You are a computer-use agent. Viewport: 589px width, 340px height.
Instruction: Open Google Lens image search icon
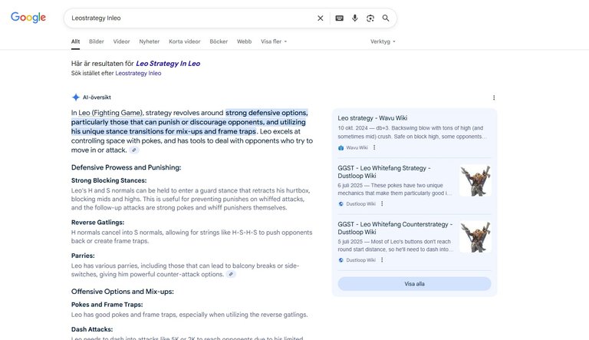point(370,18)
